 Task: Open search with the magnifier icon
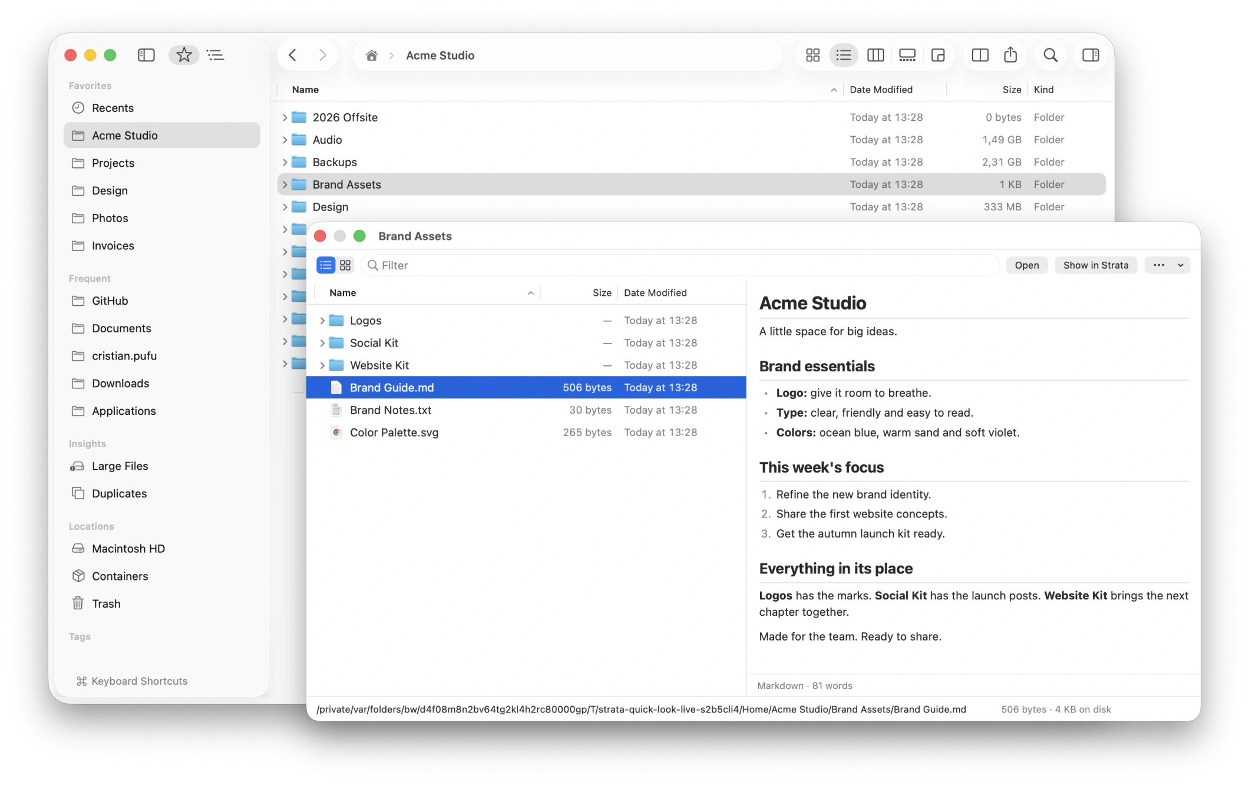point(1050,55)
